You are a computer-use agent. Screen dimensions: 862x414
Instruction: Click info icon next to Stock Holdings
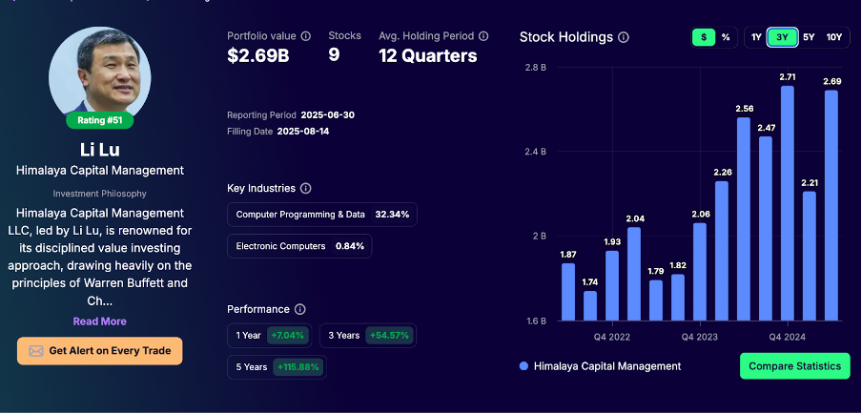tap(624, 37)
